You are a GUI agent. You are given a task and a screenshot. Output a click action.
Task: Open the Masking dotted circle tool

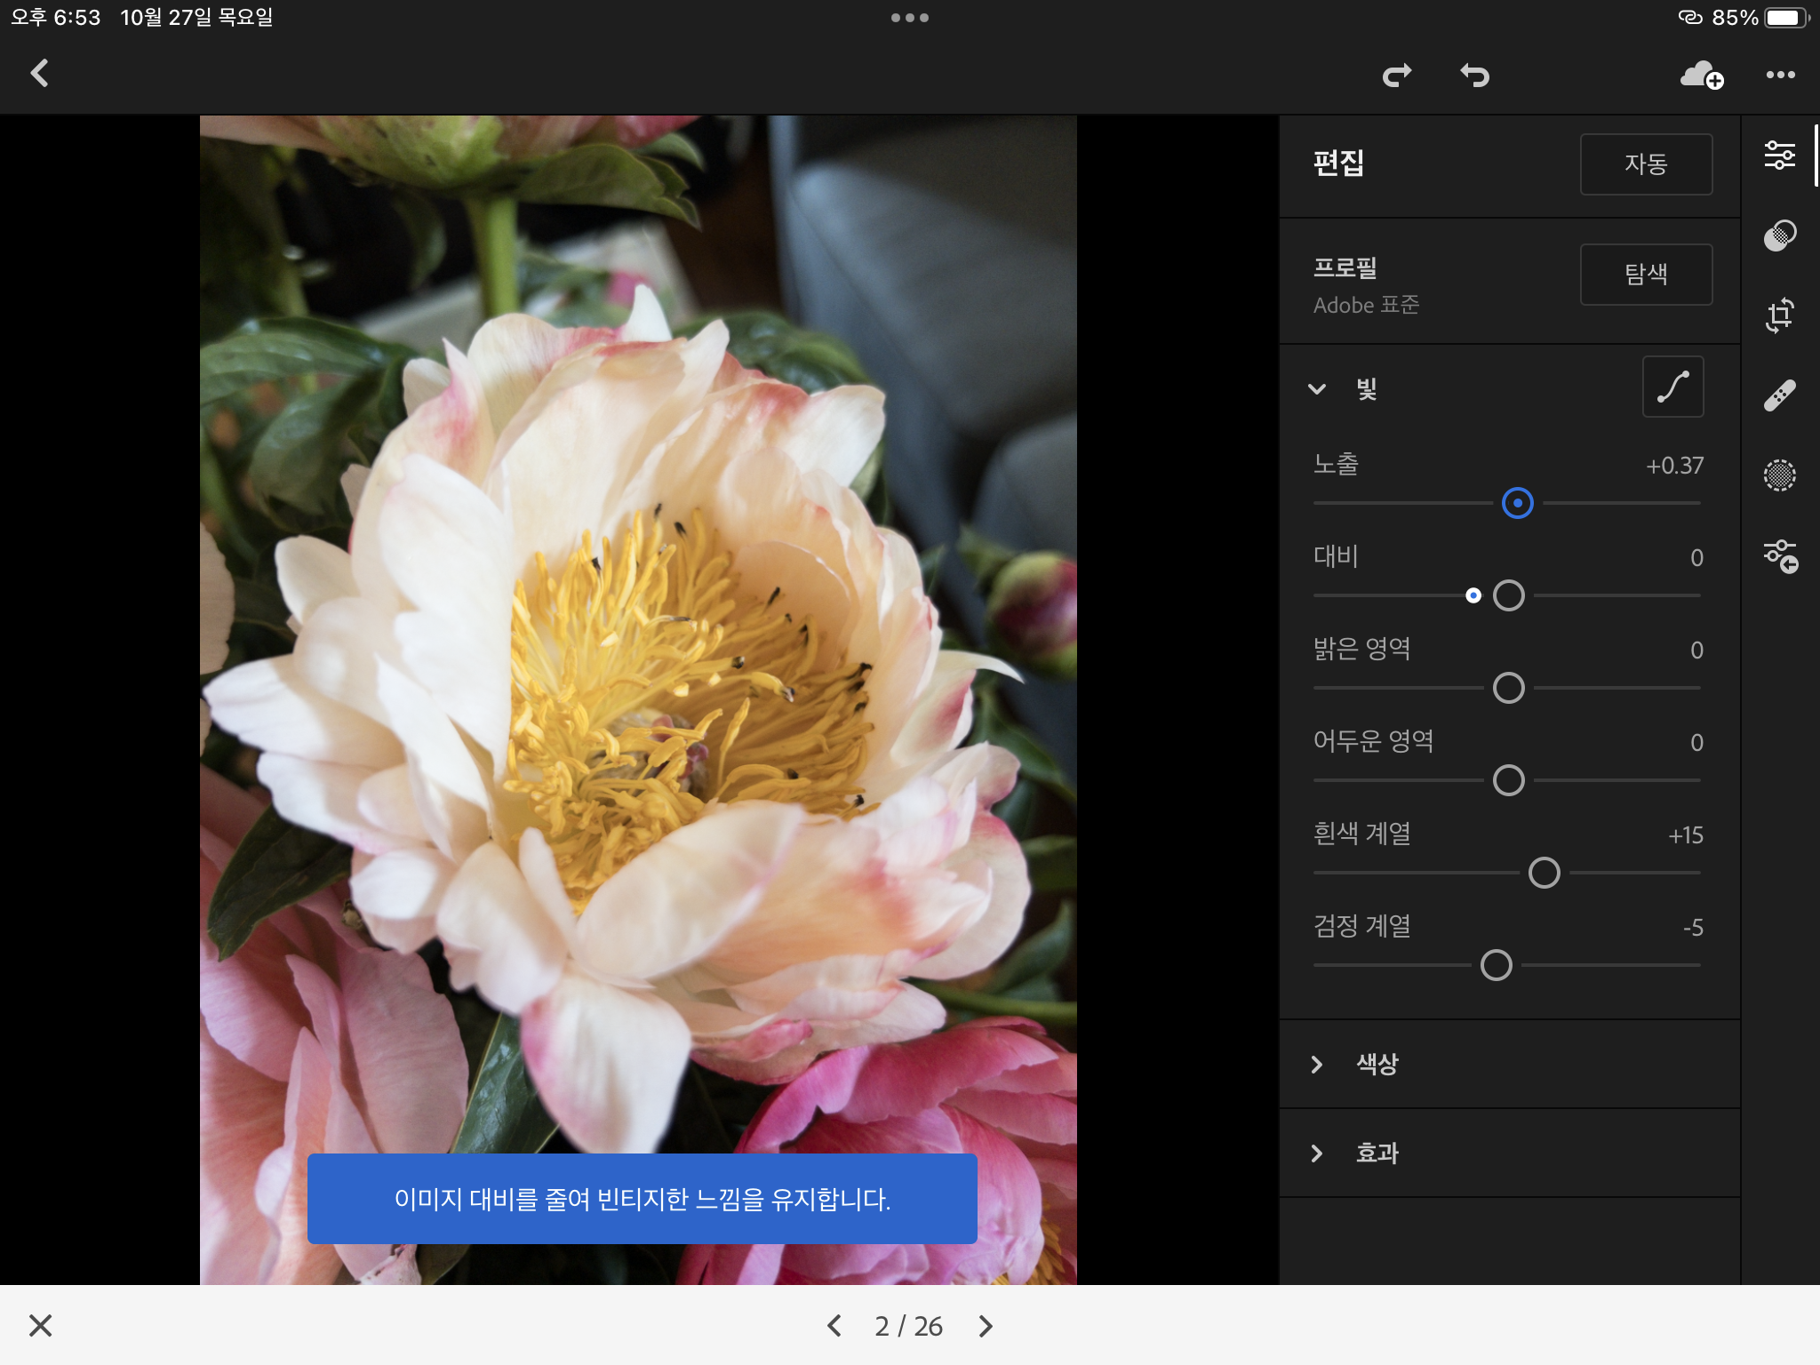point(1779,475)
